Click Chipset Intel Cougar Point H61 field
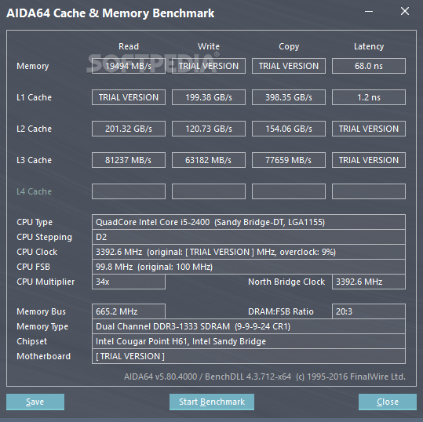Viewport: 423px width, 422px height. [x=249, y=341]
